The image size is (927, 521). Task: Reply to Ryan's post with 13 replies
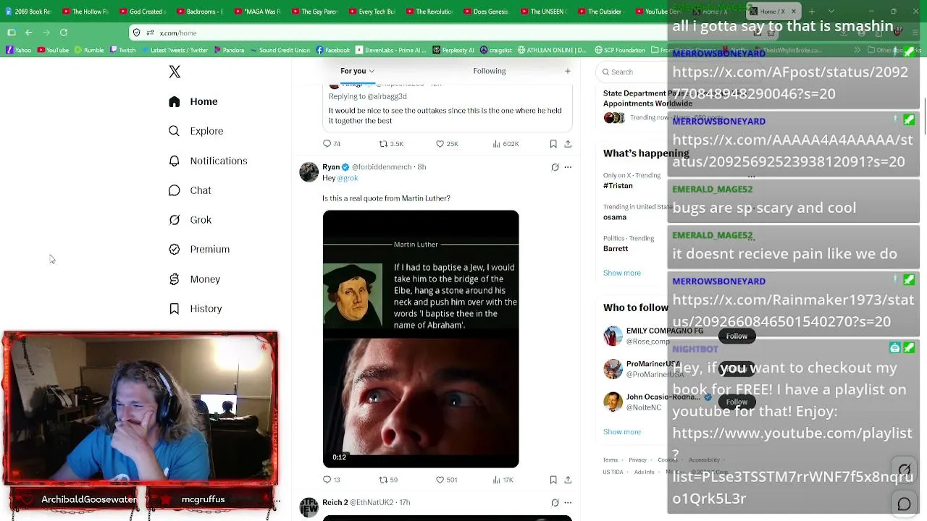point(332,480)
